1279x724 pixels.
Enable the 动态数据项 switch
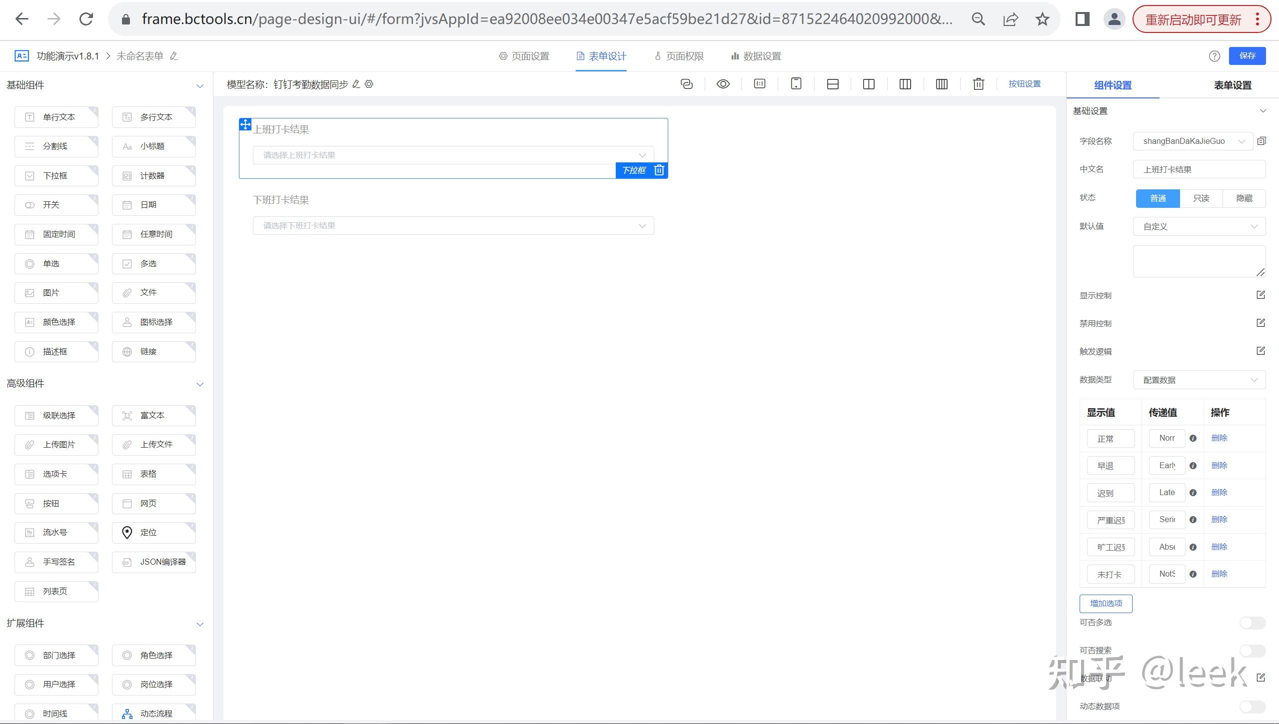click(1252, 706)
